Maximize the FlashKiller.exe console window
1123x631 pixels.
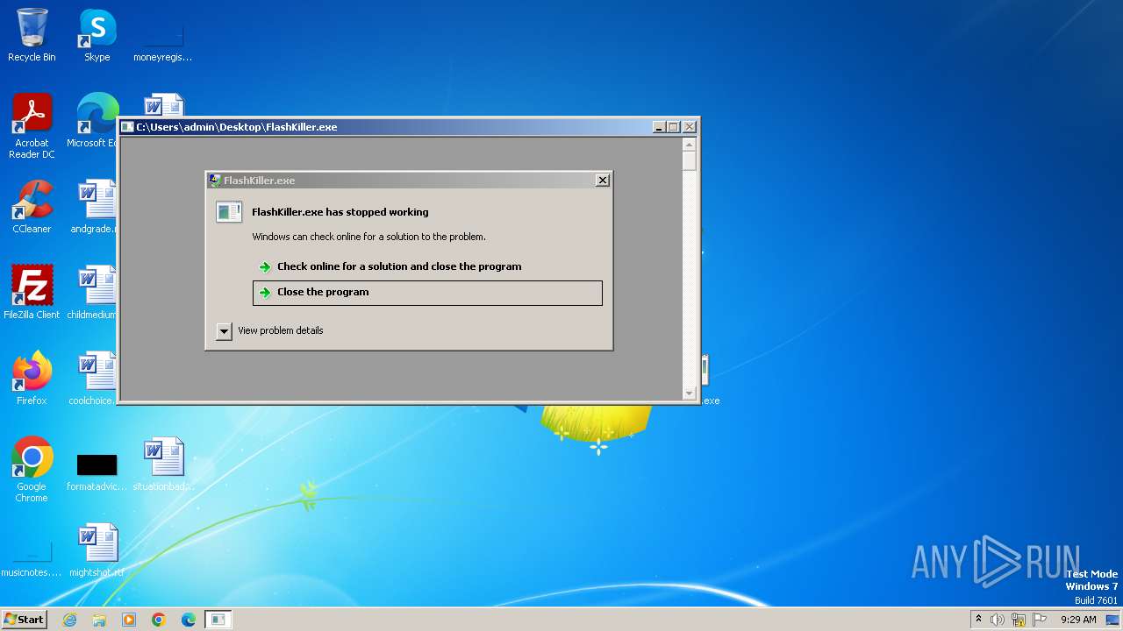[674, 127]
